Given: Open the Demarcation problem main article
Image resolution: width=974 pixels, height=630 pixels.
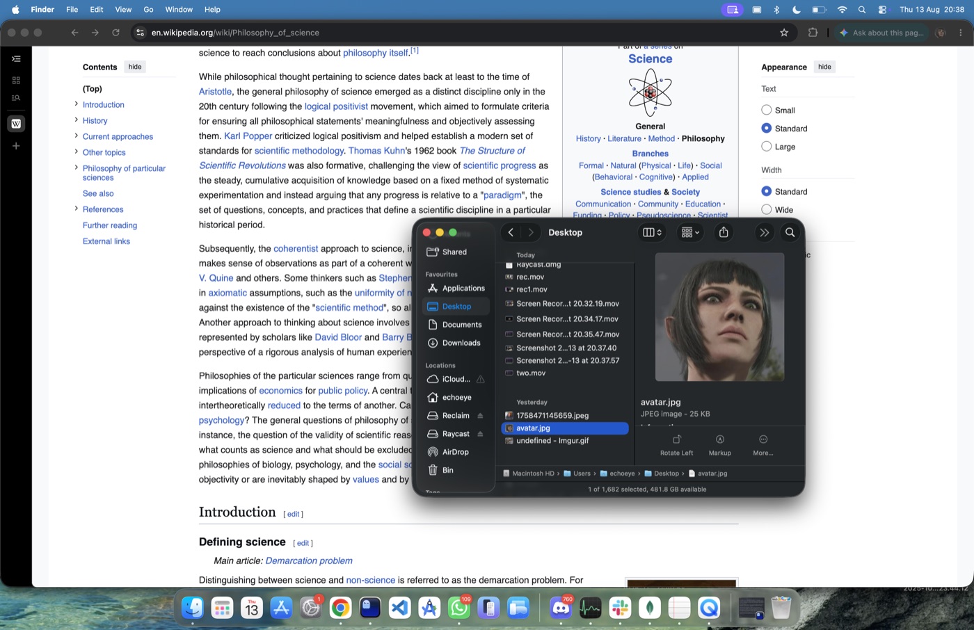Looking at the screenshot, I should point(309,560).
